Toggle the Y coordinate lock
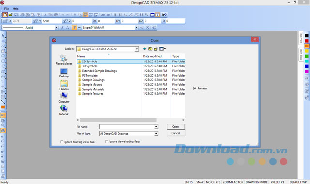 [35, 21]
